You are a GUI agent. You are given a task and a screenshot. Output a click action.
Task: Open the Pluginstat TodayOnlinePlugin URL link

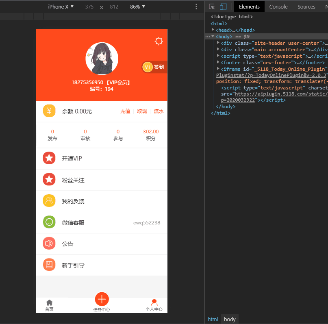(272, 75)
